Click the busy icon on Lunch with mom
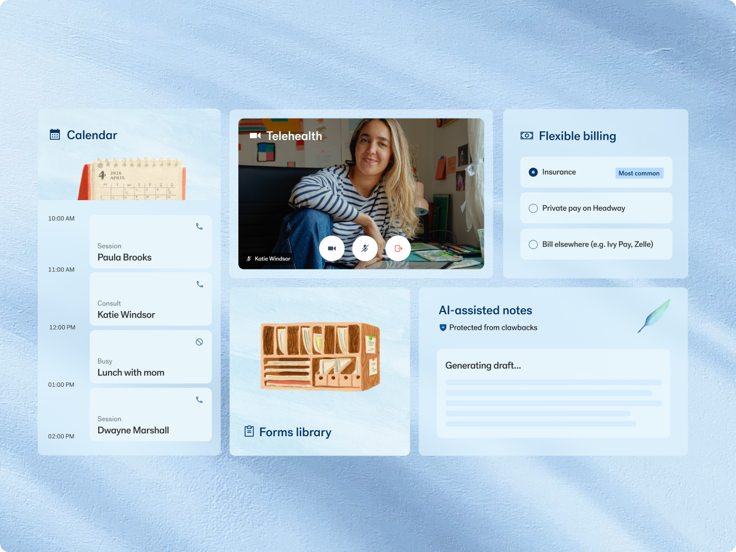This screenshot has height=552, width=736. coord(200,342)
